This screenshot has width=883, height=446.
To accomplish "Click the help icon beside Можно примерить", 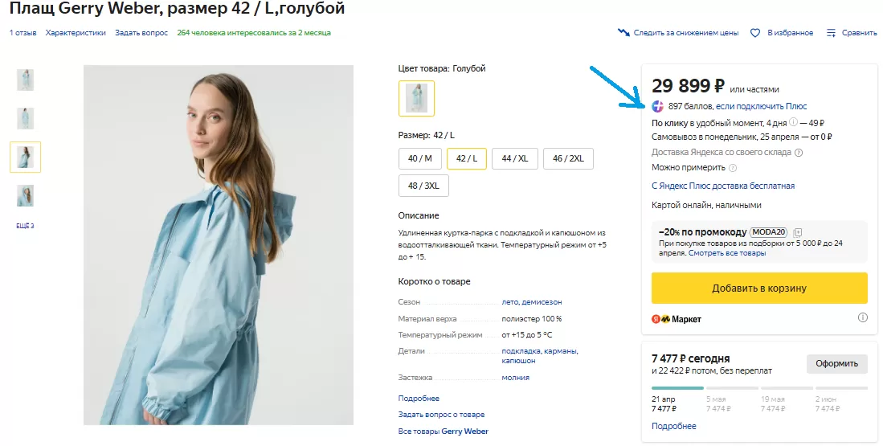I will coord(732,168).
